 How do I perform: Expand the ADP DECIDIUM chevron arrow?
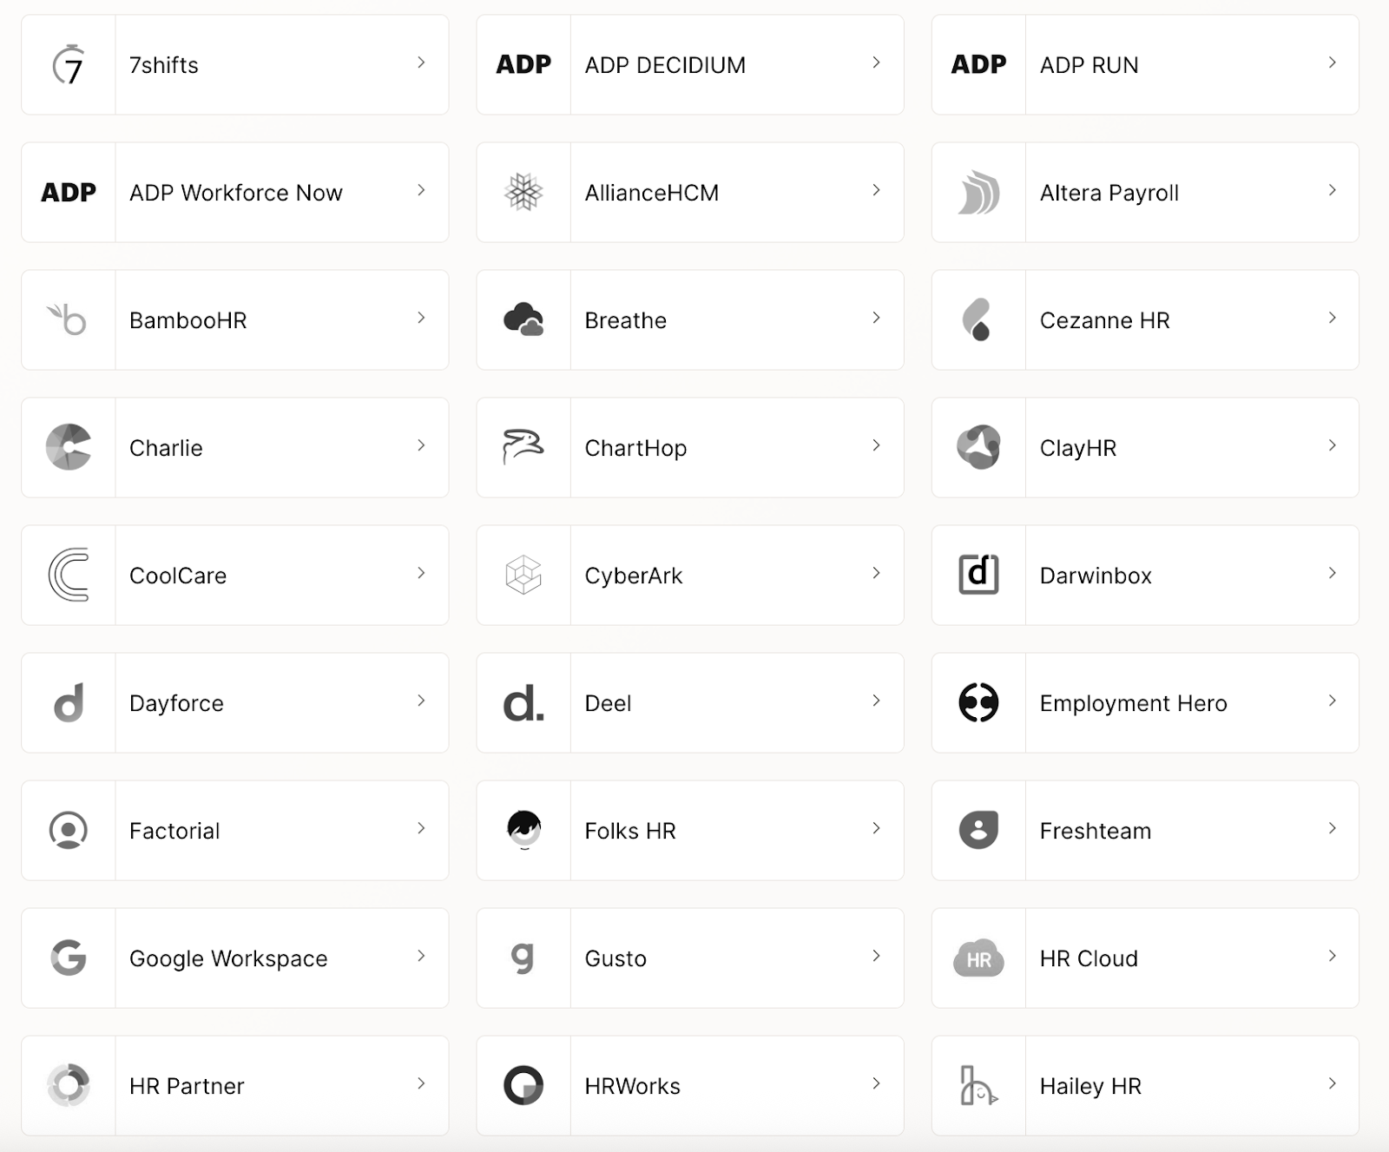pos(876,63)
